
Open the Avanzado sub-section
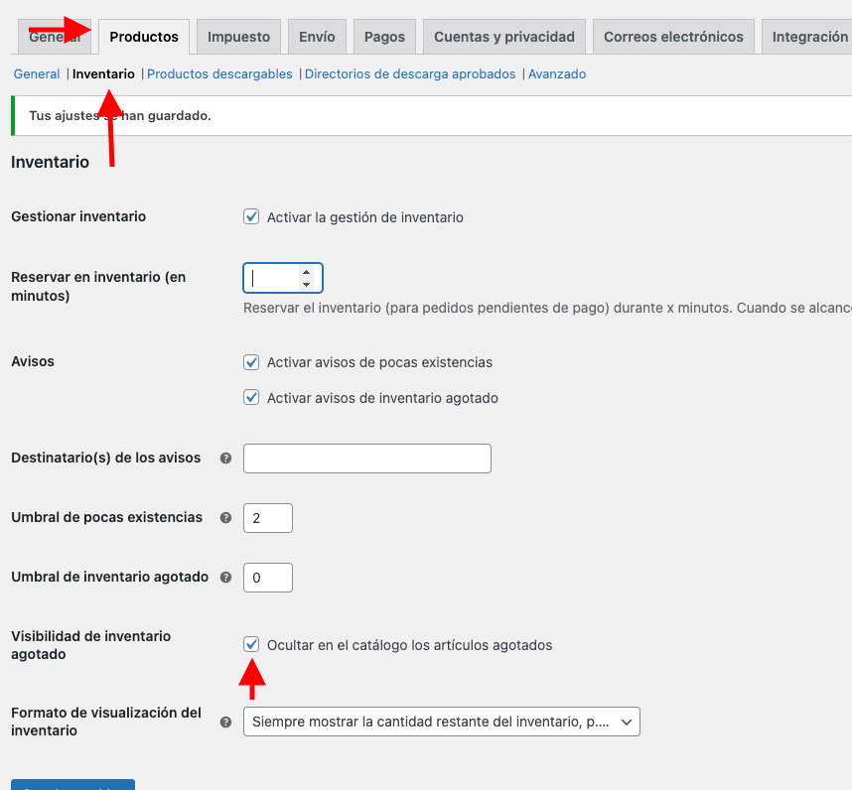click(557, 73)
